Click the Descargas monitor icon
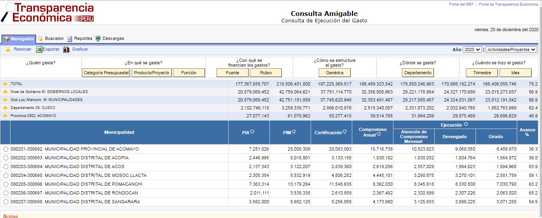This screenshot has height=218, width=542. click(x=98, y=39)
